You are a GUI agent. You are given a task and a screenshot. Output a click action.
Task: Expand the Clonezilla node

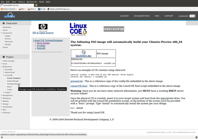coord(4,69)
